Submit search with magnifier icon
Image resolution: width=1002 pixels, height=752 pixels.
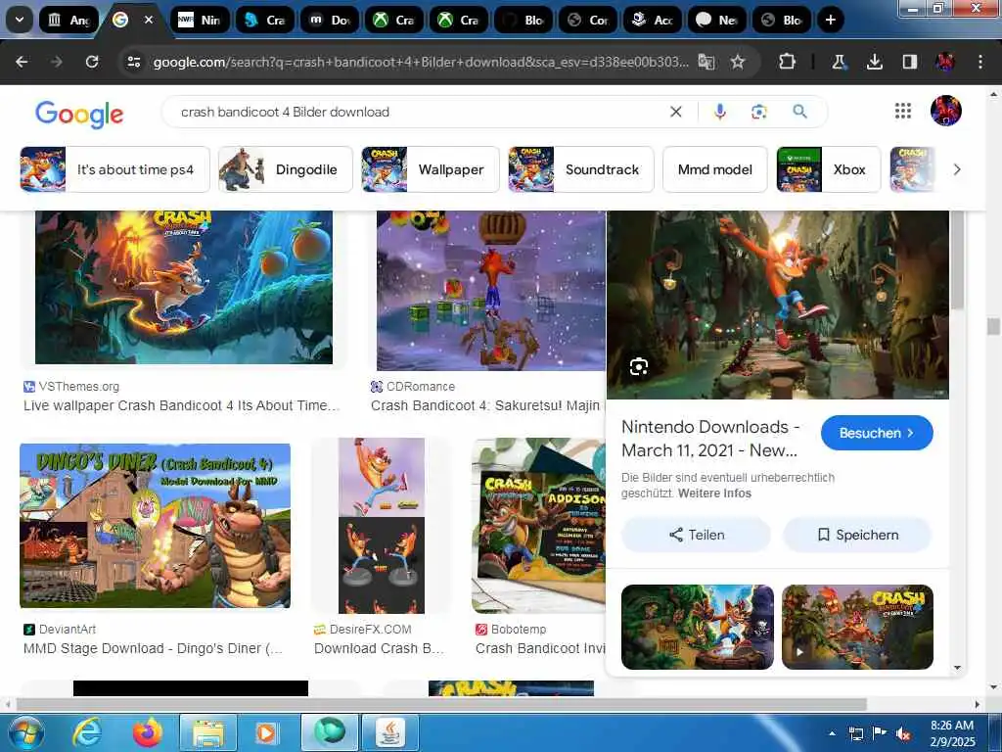point(799,112)
